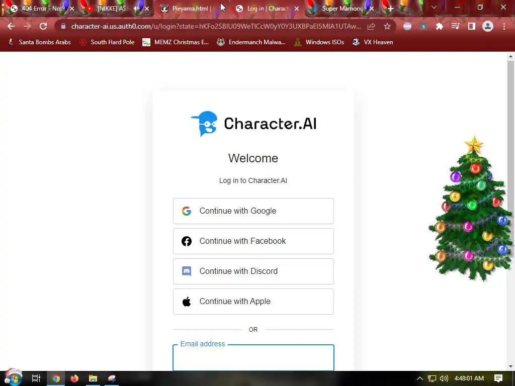
Task: Continue with Google
Action: coord(253,211)
